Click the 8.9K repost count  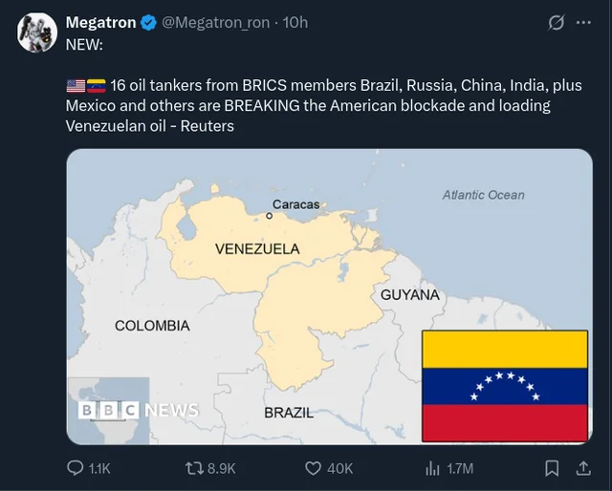[221, 468]
